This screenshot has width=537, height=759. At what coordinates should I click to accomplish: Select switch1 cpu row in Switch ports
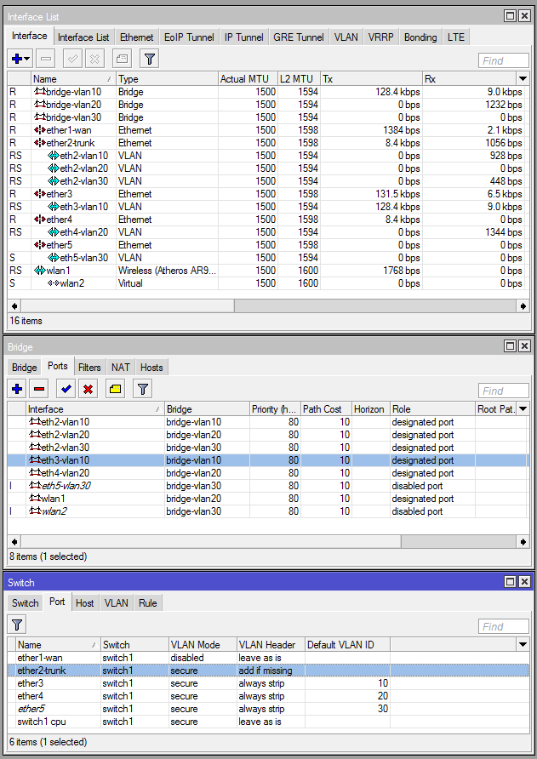click(268, 722)
